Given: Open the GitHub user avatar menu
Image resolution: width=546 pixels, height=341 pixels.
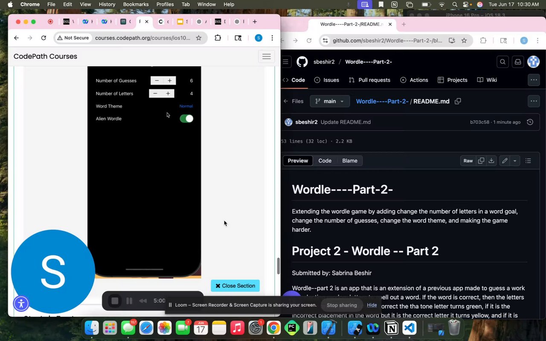Looking at the screenshot, I should point(534,62).
